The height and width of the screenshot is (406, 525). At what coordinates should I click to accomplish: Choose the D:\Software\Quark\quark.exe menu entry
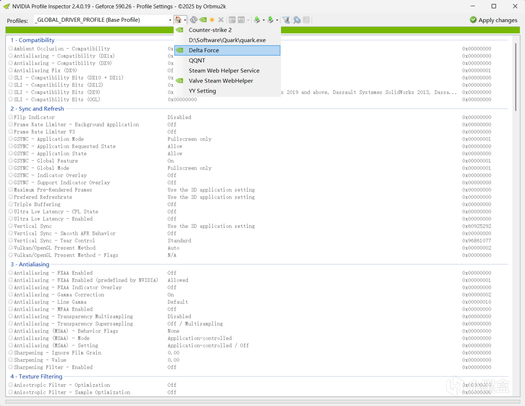(227, 40)
